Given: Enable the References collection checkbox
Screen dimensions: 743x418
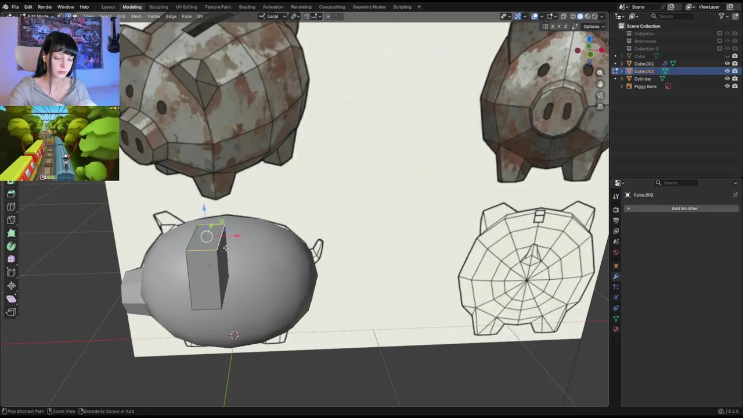Looking at the screenshot, I should (x=720, y=41).
